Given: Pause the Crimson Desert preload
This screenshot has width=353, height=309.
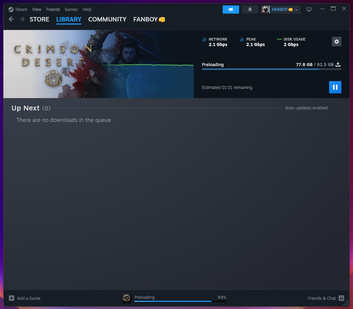Looking at the screenshot, I should [335, 87].
